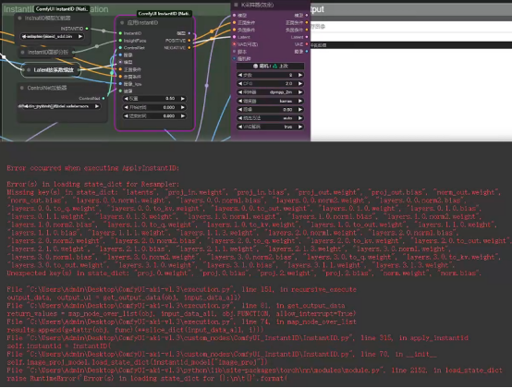The height and width of the screenshot is (388, 512).
Task: Adjust the weight 0.80 slider field
Action: (x=154, y=99)
